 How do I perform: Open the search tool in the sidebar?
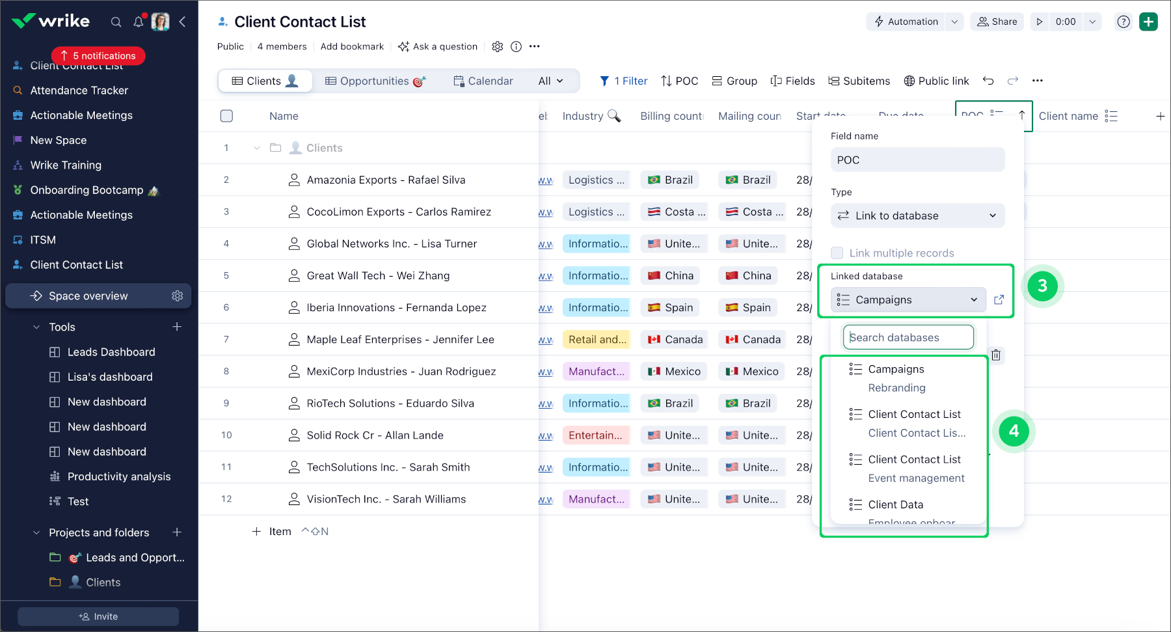click(116, 21)
